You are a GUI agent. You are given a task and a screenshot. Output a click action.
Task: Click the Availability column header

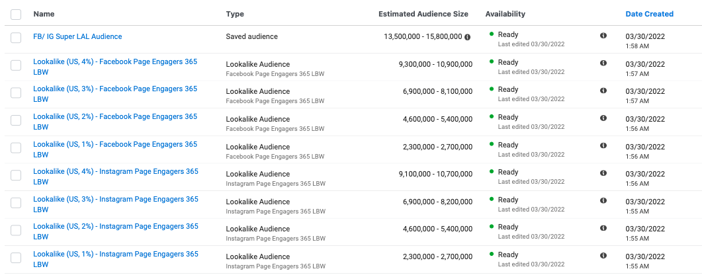click(x=505, y=14)
